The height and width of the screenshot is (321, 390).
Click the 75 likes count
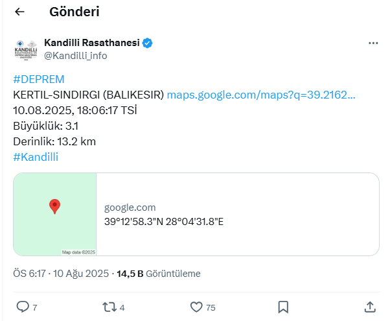click(x=211, y=307)
